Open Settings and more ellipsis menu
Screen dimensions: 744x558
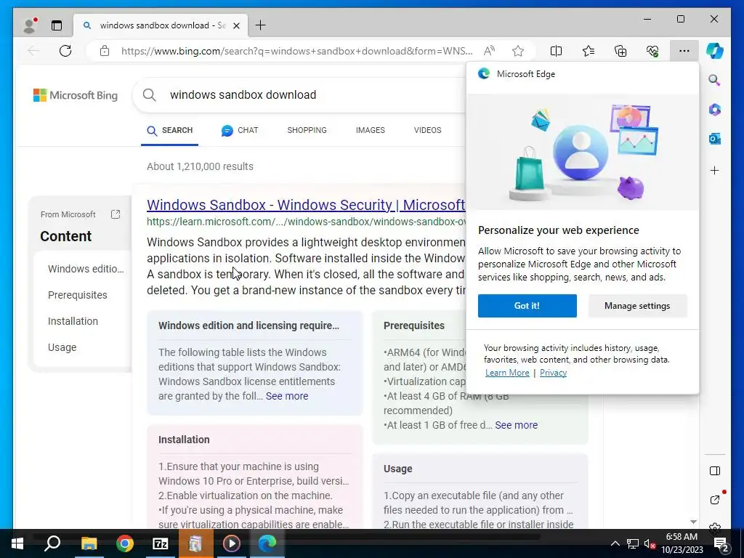684,51
